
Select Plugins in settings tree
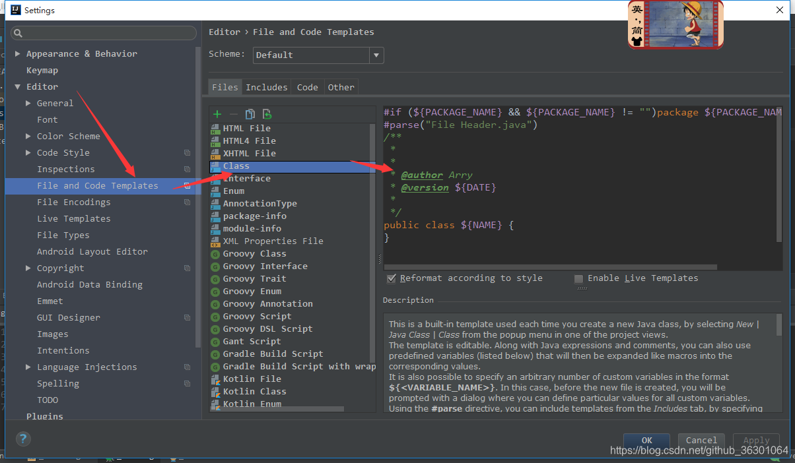click(x=45, y=417)
